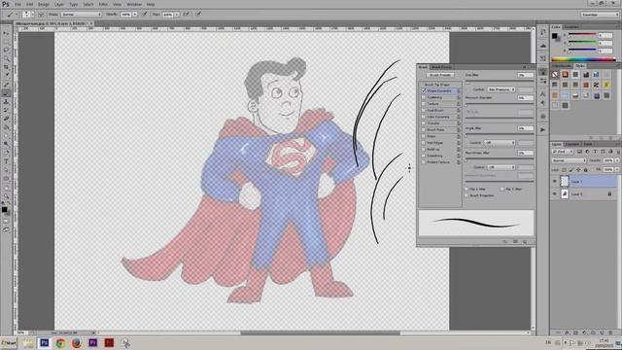Viewport: 622px width, 350px height.
Task: Open the Windows Start button
Action: [9, 343]
